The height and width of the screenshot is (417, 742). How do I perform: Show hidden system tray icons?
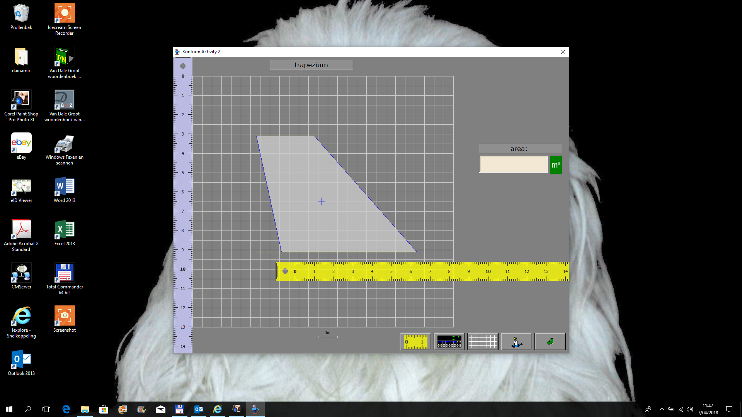662,409
